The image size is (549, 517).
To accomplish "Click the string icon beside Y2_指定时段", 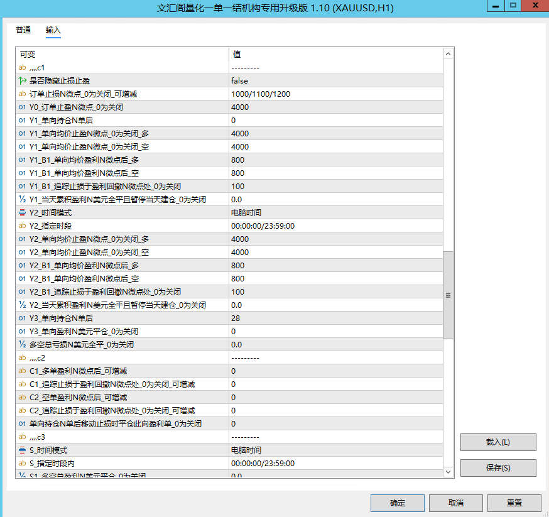I will (x=23, y=226).
